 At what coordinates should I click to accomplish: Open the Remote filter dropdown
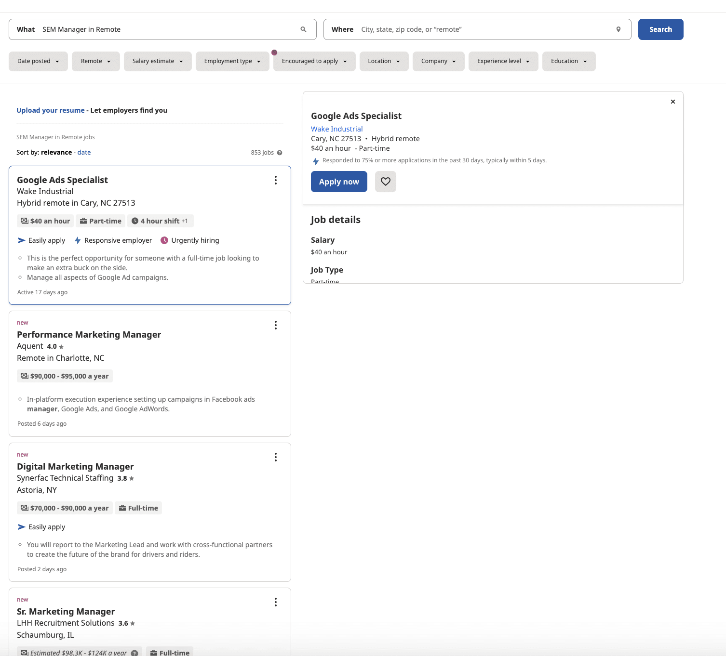[x=96, y=61]
